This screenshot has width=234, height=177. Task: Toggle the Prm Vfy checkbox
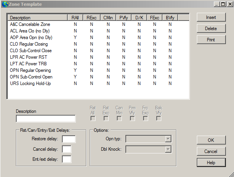pyautogui.click(x=132, y=119)
